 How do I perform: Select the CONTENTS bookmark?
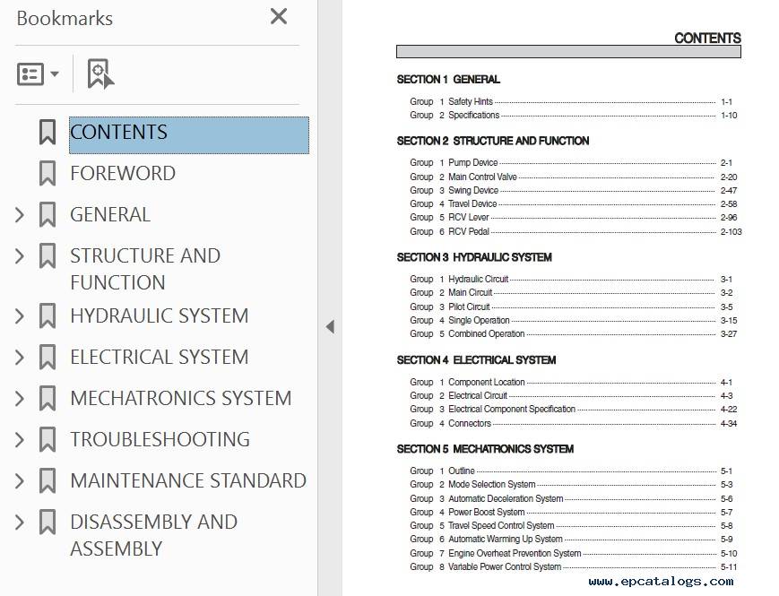coord(189,135)
